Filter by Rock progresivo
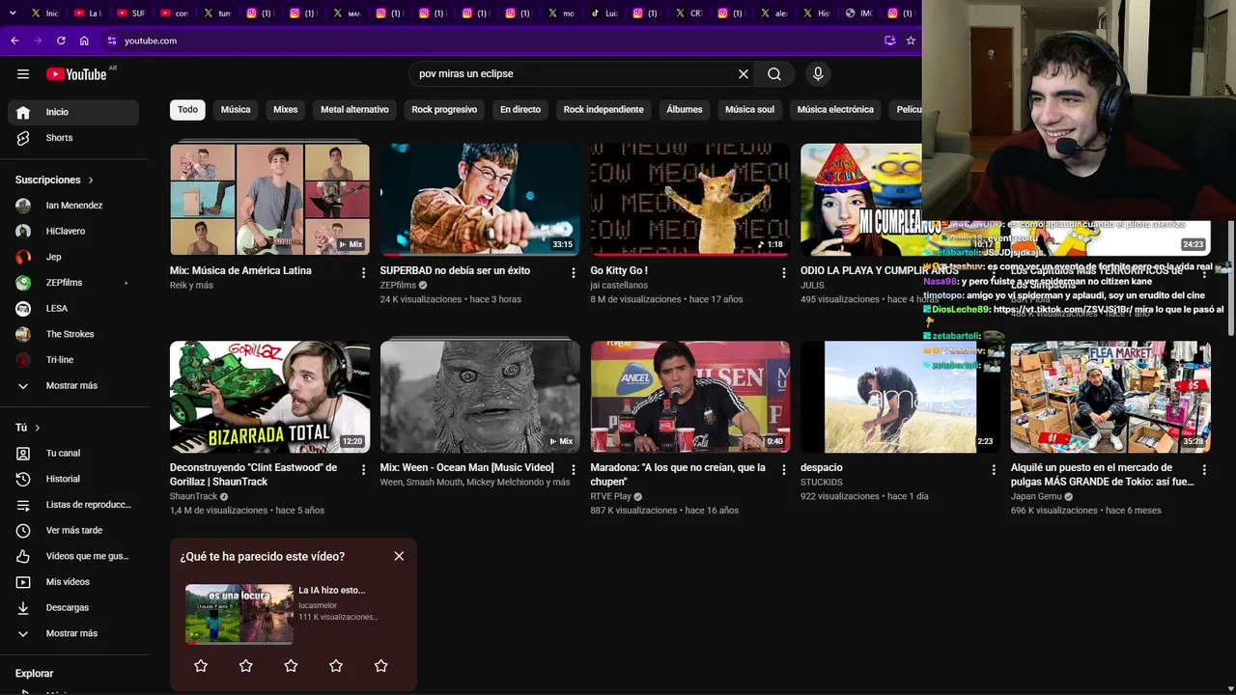1236x695 pixels. (444, 110)
